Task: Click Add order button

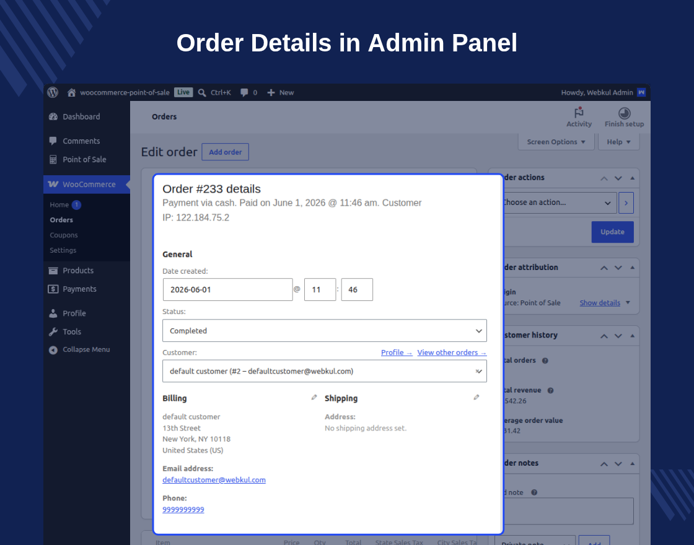Action: [226, 152]
